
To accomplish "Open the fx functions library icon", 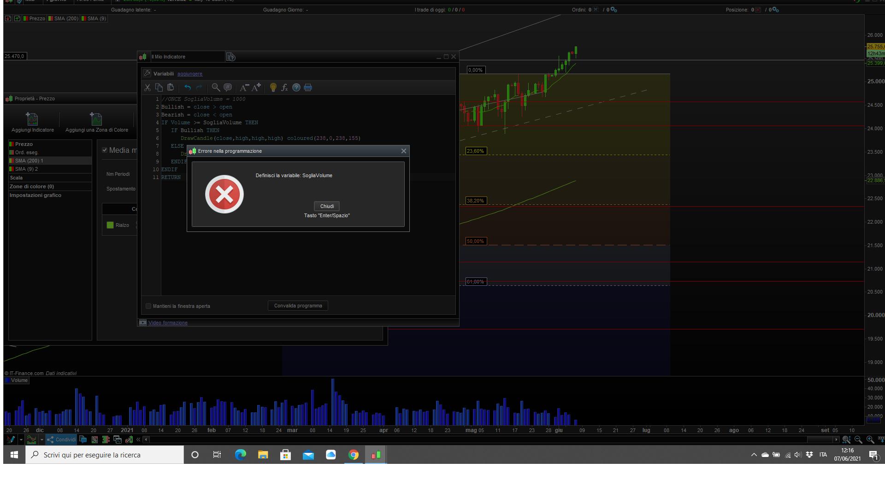I will (284, 87).
